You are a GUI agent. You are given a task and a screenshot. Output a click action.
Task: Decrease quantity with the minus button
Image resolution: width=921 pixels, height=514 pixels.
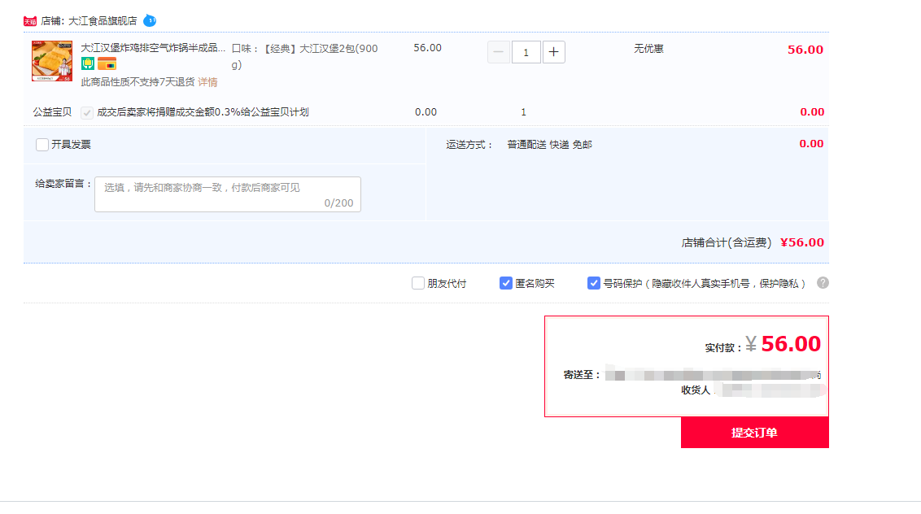coord(498,52)
